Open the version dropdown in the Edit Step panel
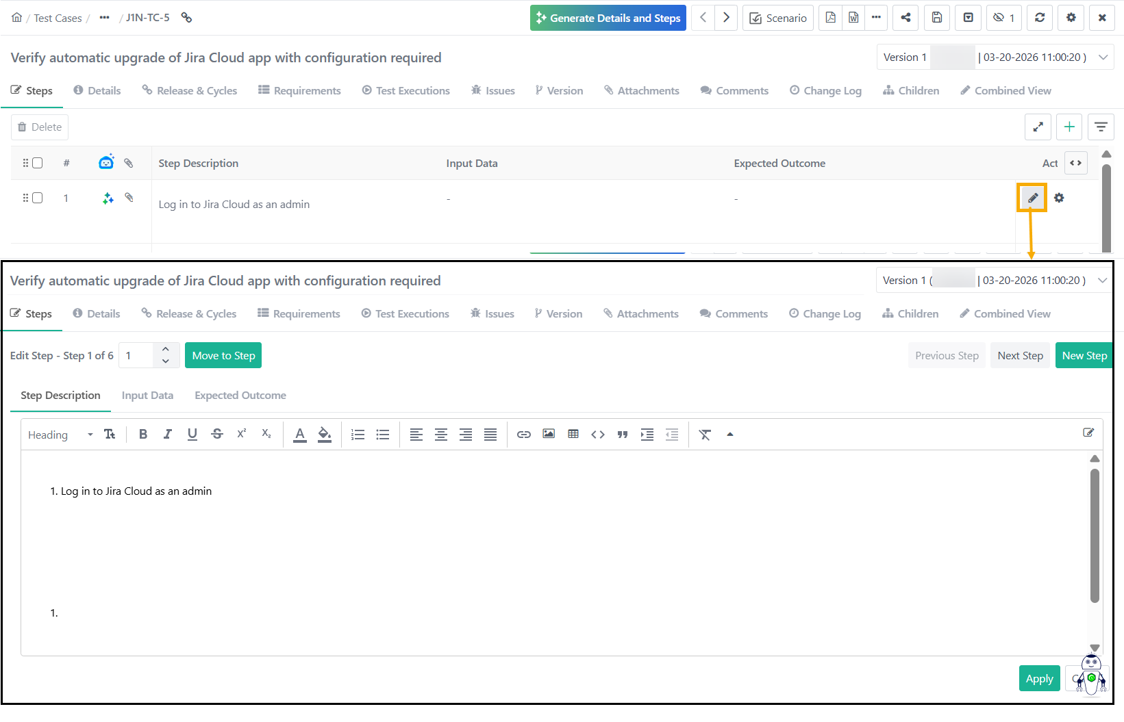Viewport: 1124px width, 722px height. [x=995, y=281]
